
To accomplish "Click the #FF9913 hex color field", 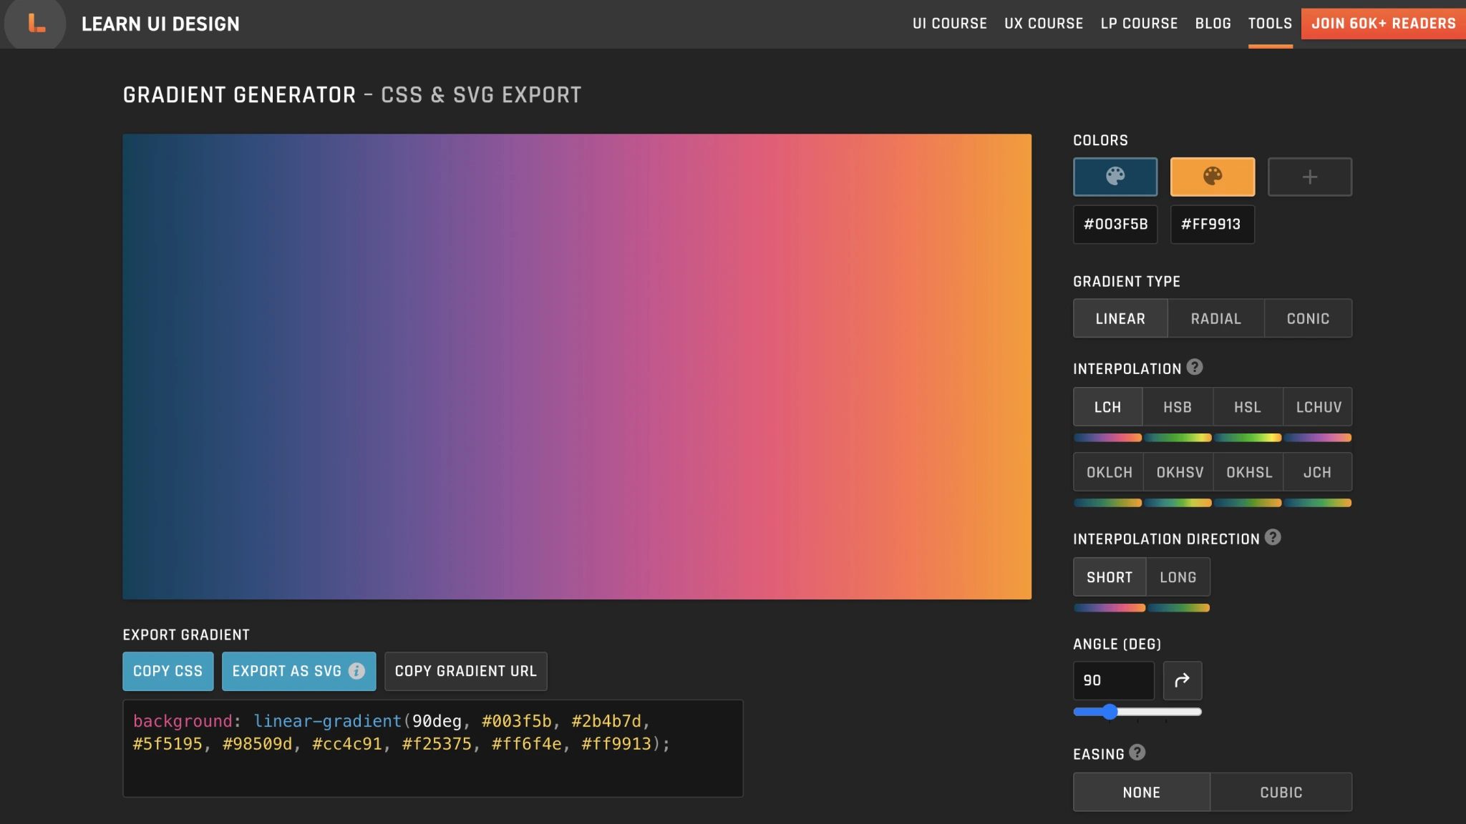I will [x=1213, y=225].
